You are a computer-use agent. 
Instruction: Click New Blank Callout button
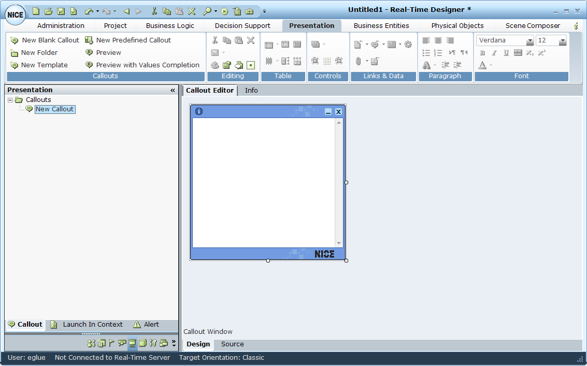(x=45, y=40)
